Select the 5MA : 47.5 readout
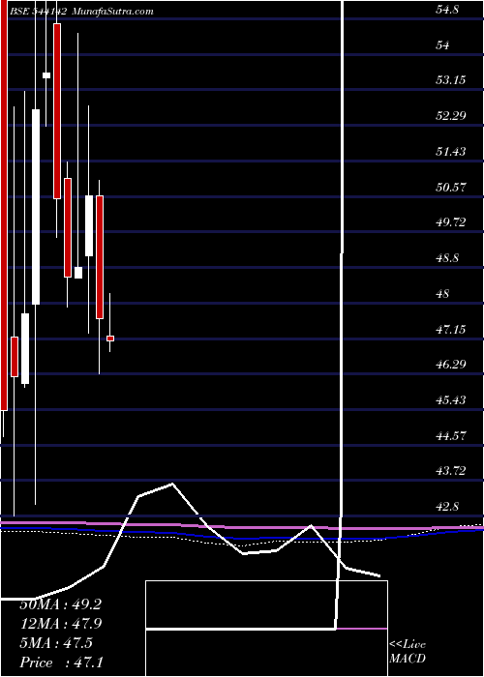Viewport: 484px width, 677px height. tap(56, 642)
